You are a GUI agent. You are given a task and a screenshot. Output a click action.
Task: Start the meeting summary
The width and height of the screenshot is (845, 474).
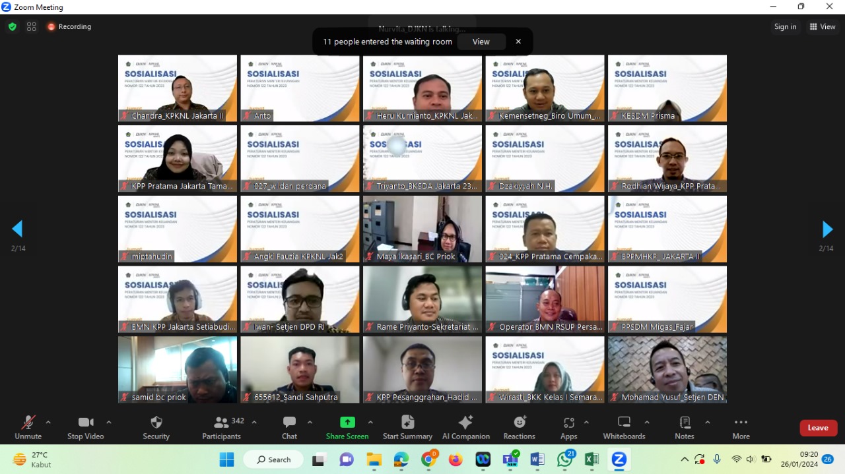click(x=407, y=427)
